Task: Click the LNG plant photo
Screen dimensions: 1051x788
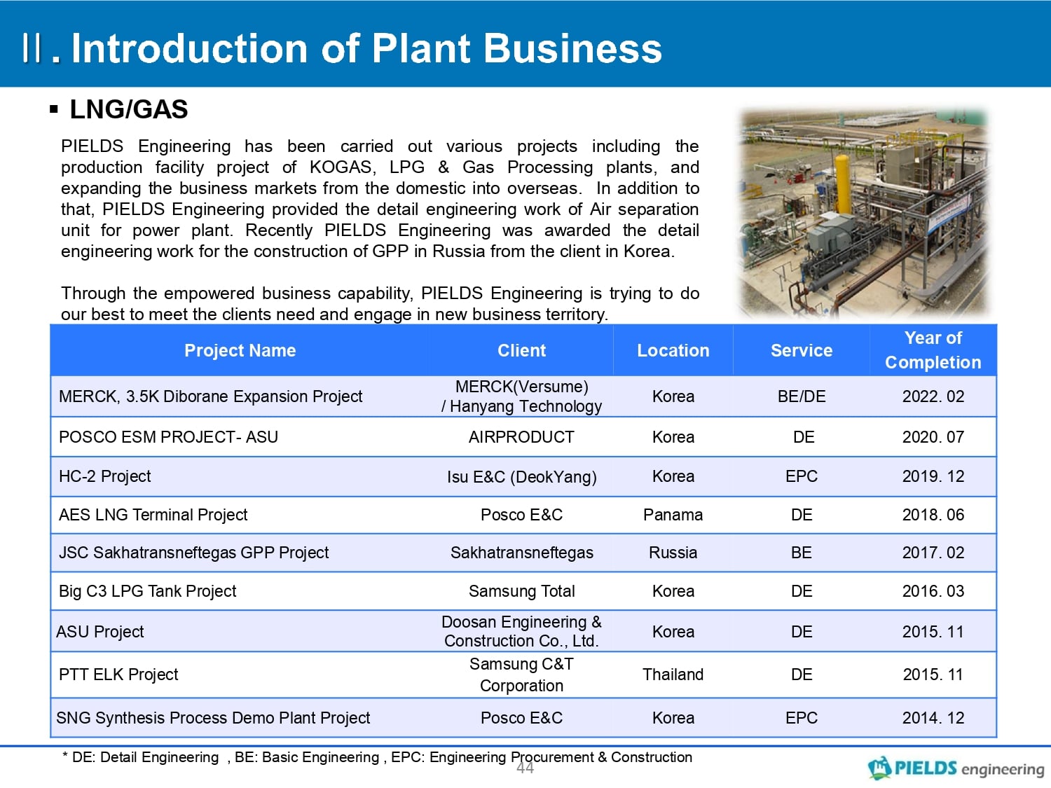Action: coord(863,214)
